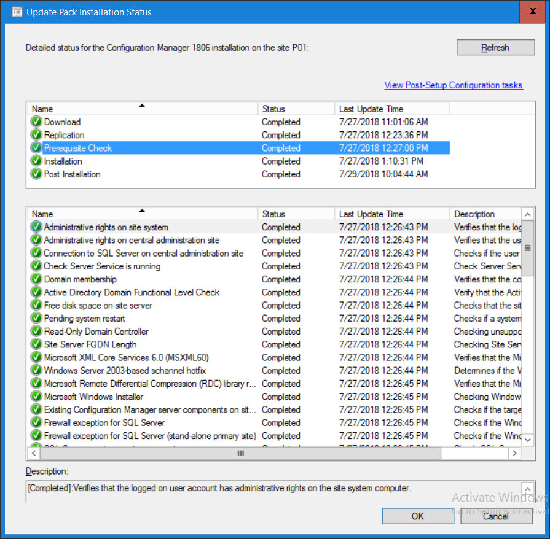Screen dimensions: 550x539
Task: Click the green icon next to Pending system restart
Action: pos(36,318)
